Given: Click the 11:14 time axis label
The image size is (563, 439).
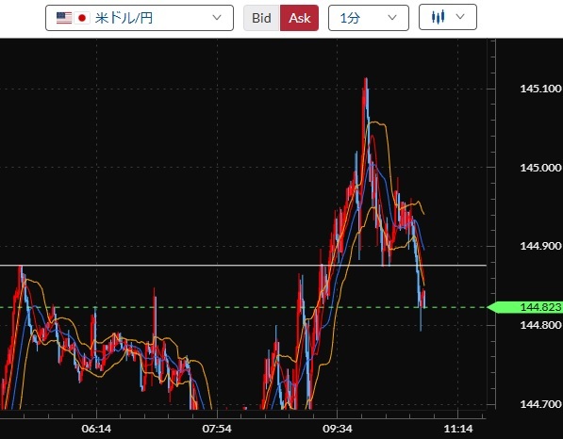Looking at the screenshot, I should [458, 429].
